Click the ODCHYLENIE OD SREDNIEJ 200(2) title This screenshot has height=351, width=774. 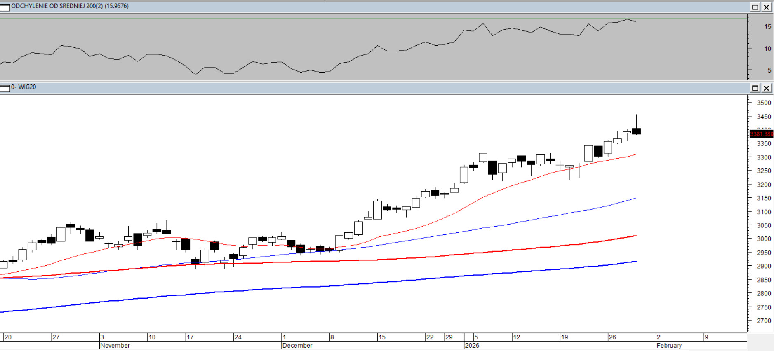[x=70, y=6]
